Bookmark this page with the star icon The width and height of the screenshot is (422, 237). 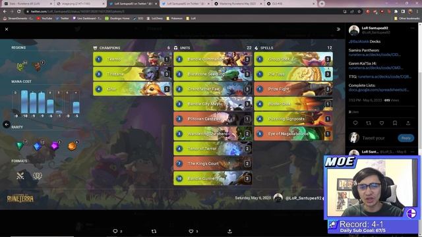tap(359, 12)
